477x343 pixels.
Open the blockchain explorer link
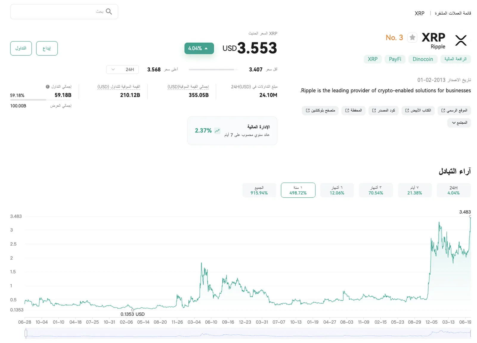coord(320,111)
